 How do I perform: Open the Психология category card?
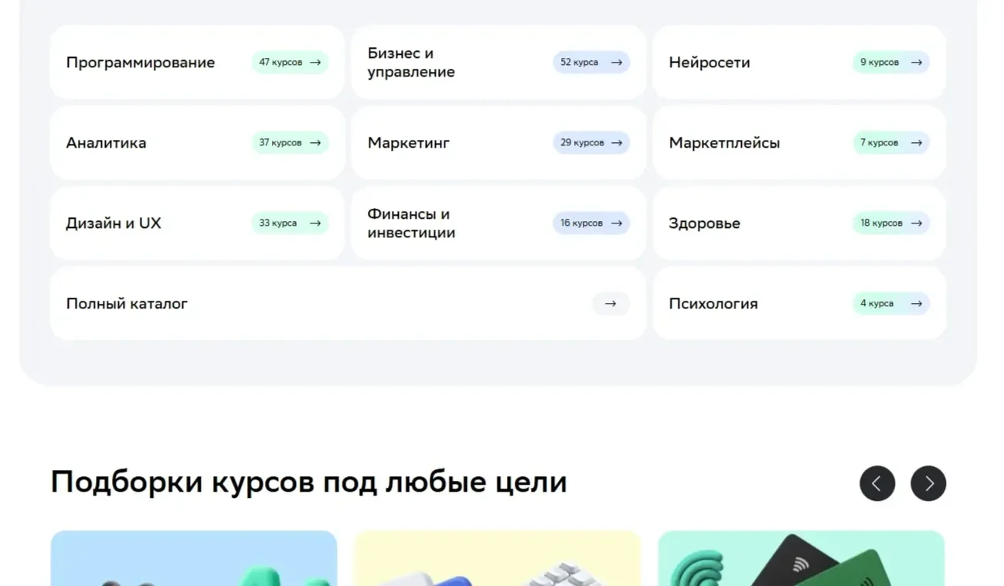click(x=799, y=304)
